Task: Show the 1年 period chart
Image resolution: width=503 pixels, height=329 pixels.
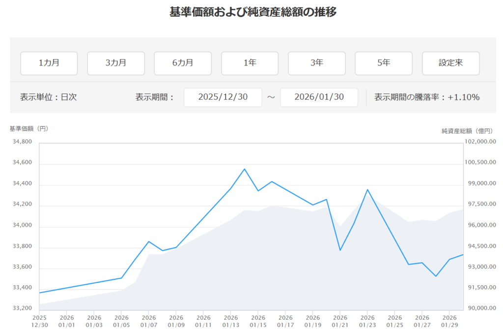Action: 250,63
